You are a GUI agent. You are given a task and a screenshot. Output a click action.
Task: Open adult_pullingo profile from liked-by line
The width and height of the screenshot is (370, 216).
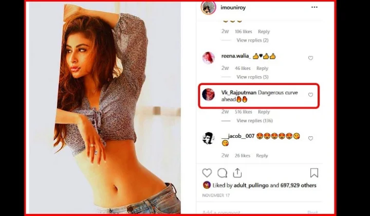tap(251, 186)
